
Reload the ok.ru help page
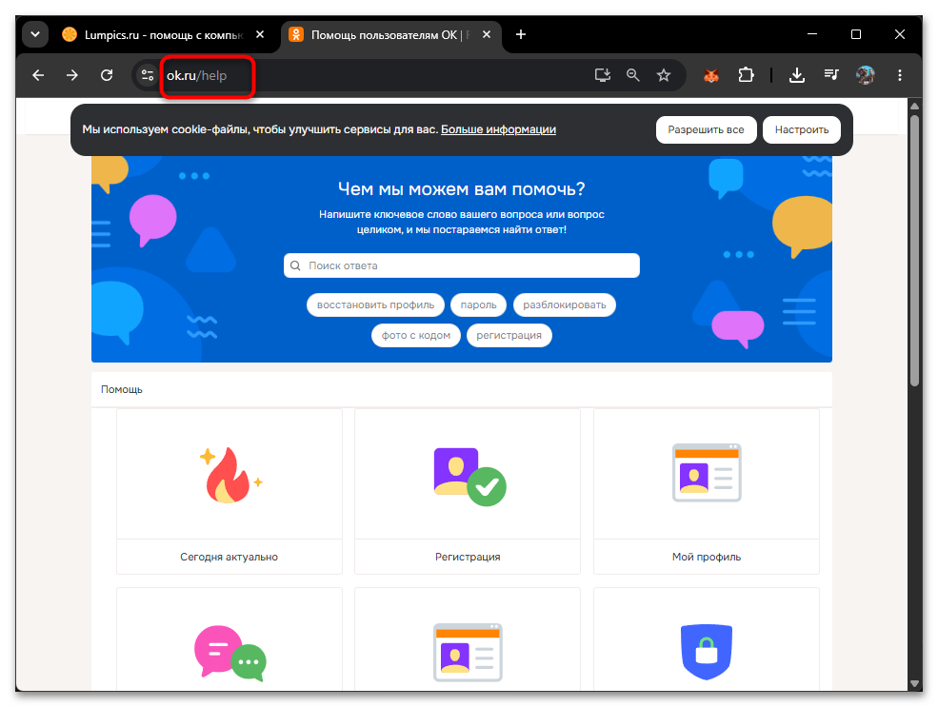tap(107, 75)
